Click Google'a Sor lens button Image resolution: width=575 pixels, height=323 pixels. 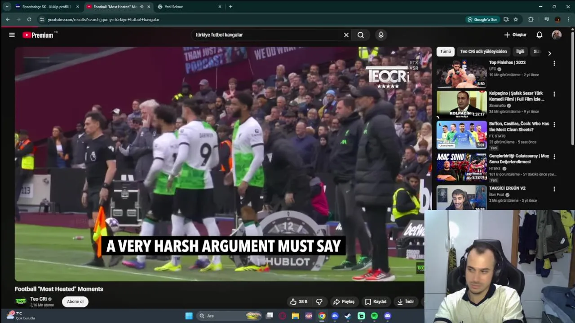(x=482, y=20)
